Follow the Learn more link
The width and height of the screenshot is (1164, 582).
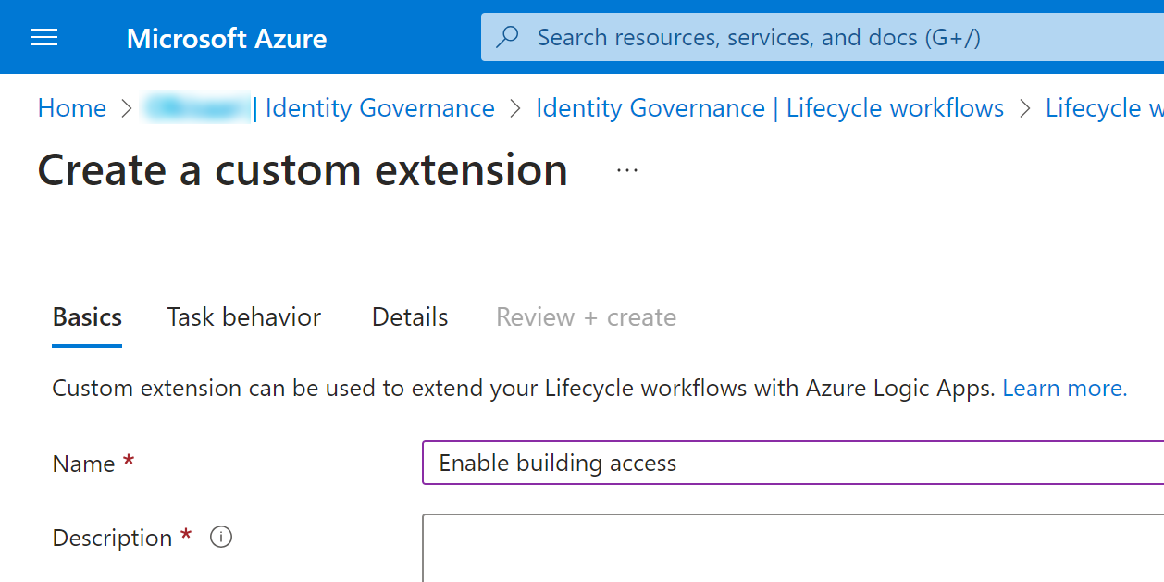[1065, 389]
